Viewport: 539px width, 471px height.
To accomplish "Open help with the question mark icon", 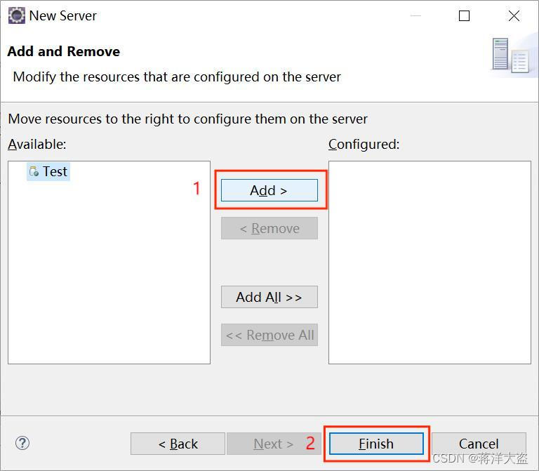I will (x=22, y=443).
